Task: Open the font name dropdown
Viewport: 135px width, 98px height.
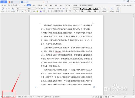Action: [x=27, y=9]
